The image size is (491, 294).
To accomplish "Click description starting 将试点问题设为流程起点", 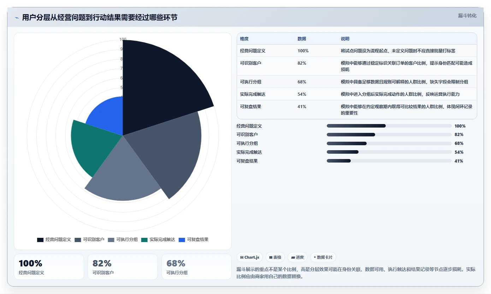I will pyautogui.click(x=398, y=51).
